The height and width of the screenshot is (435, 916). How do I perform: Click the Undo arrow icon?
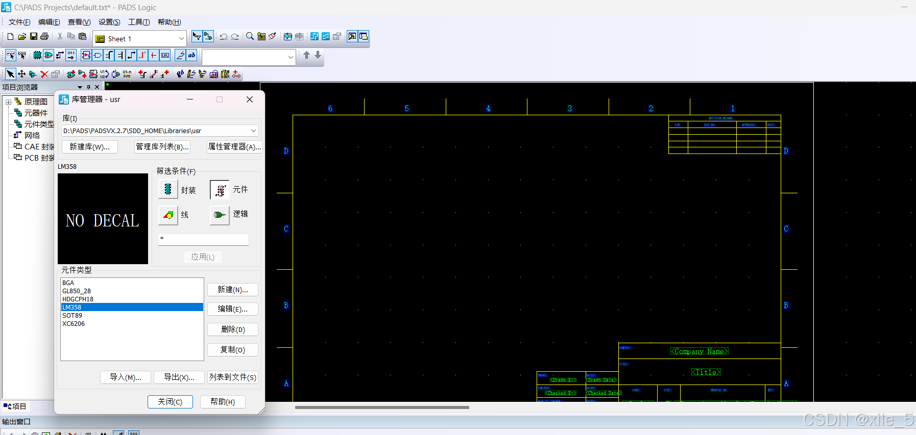[224, 37]
